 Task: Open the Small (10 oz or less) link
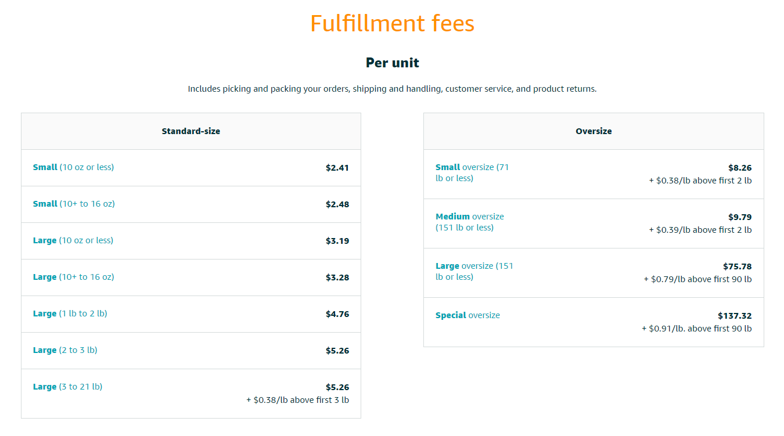click(73, 167)
